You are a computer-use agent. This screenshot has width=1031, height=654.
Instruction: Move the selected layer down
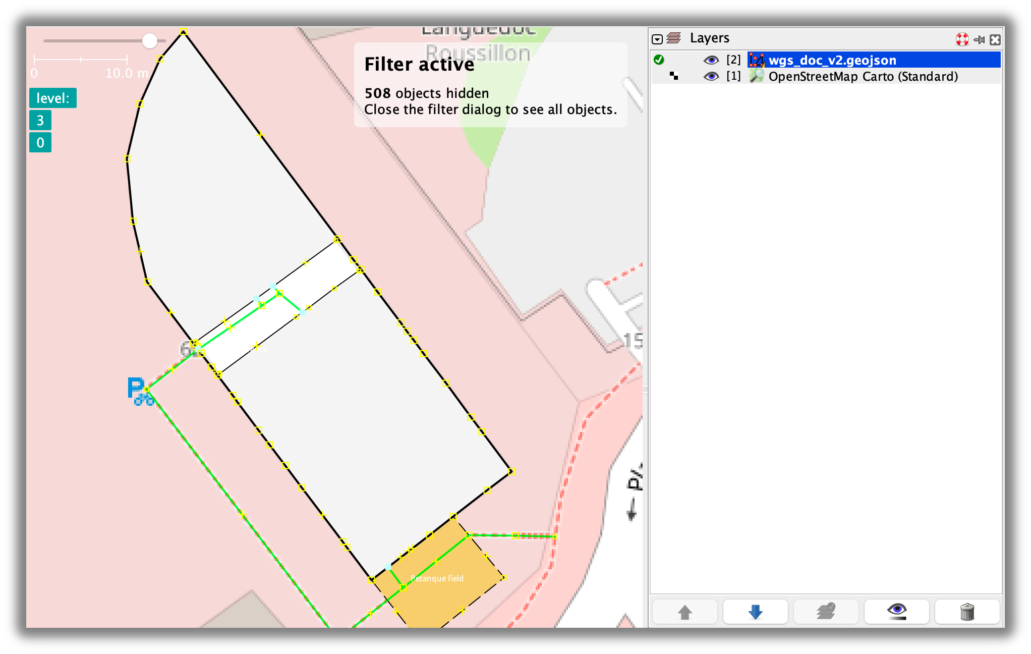755,611
